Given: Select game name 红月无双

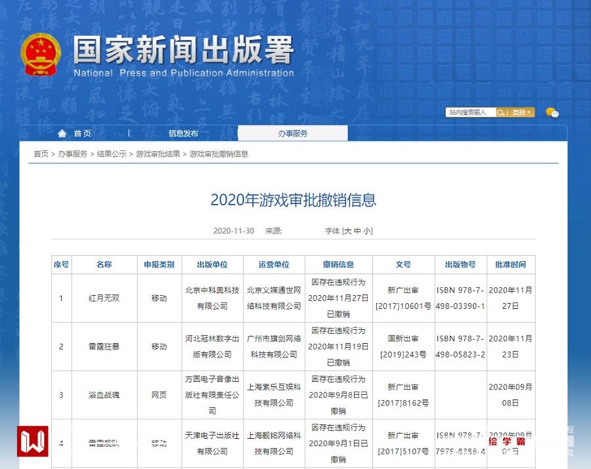Looking at the screenshot, I should tap(104, 298).
